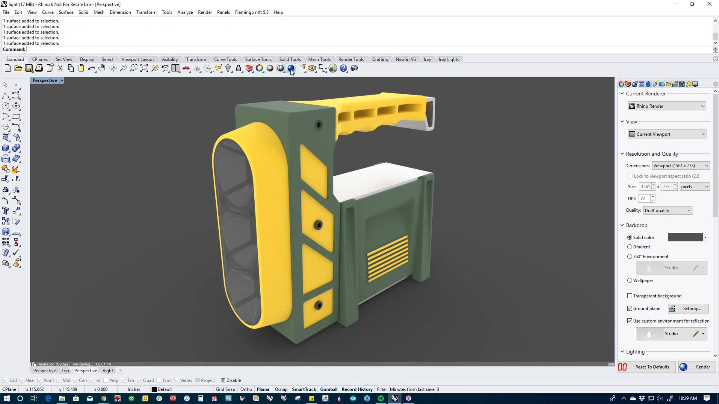Image resolution: width=719 pixels, height=404 pixels.
Task: Select the Rectangle tool in left sidebar
Action: click(16, 116)
